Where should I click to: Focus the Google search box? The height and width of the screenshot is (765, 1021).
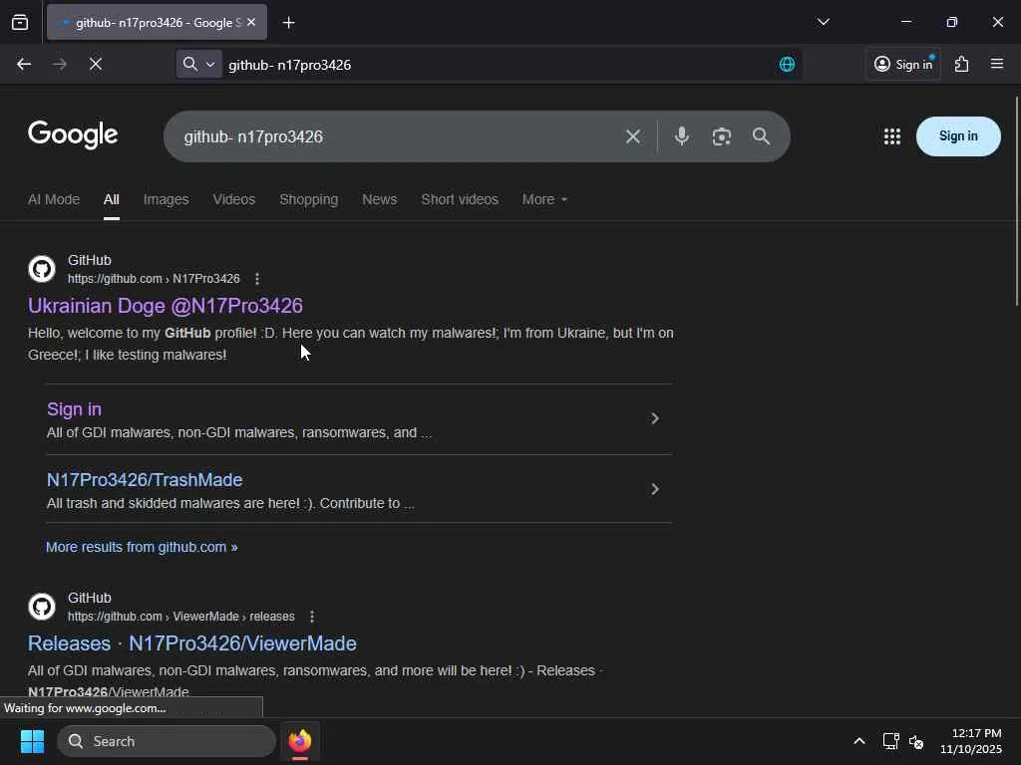[x=397, y=136]
